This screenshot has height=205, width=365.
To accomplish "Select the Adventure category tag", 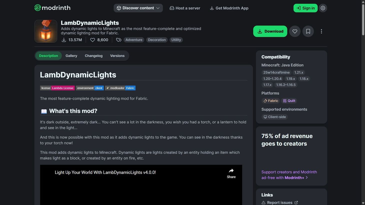I will (x=134, y=40).
